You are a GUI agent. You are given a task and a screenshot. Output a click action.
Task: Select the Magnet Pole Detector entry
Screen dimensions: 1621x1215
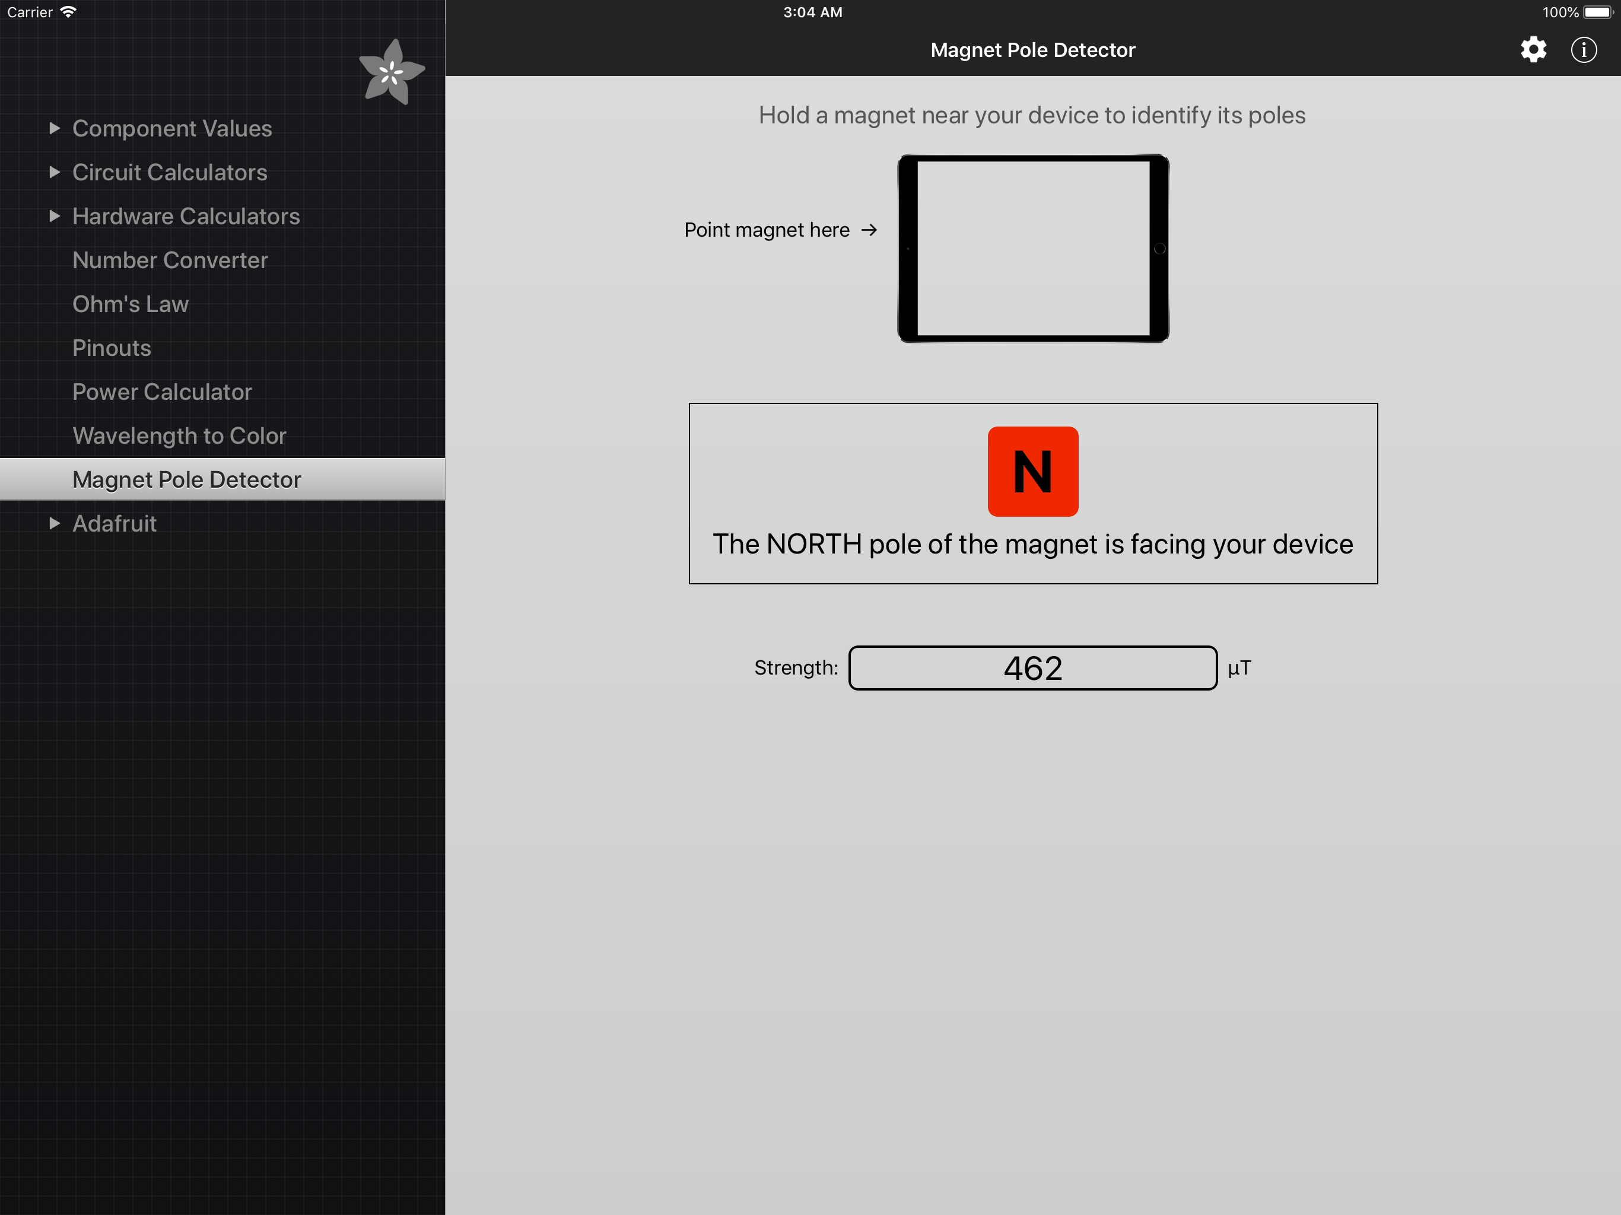pyautogui.click(x=187, y=479)
